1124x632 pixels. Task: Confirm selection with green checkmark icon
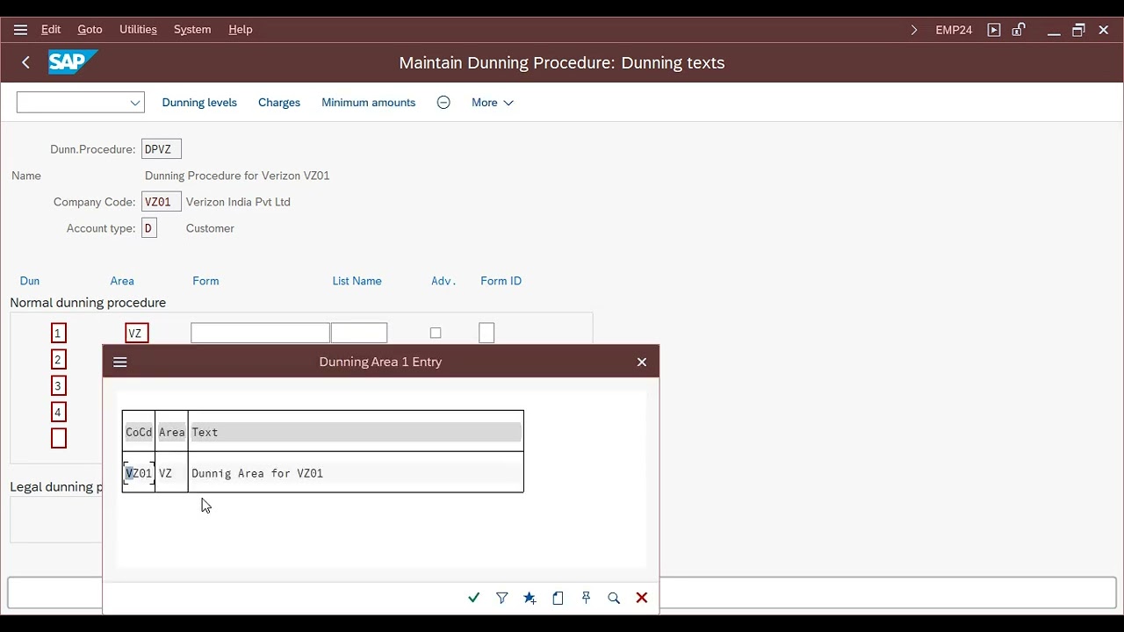click(474, 598)
